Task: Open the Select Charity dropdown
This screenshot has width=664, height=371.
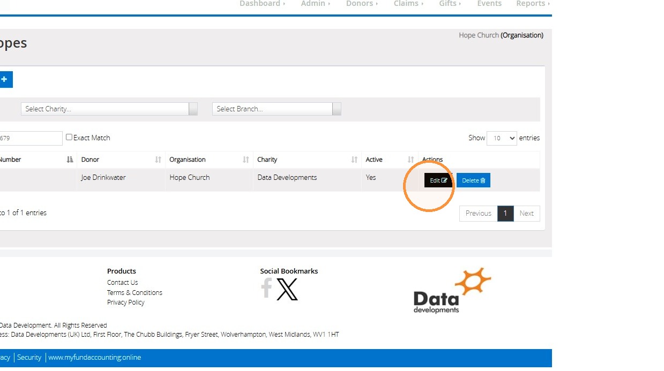Action: coord(109,109)
